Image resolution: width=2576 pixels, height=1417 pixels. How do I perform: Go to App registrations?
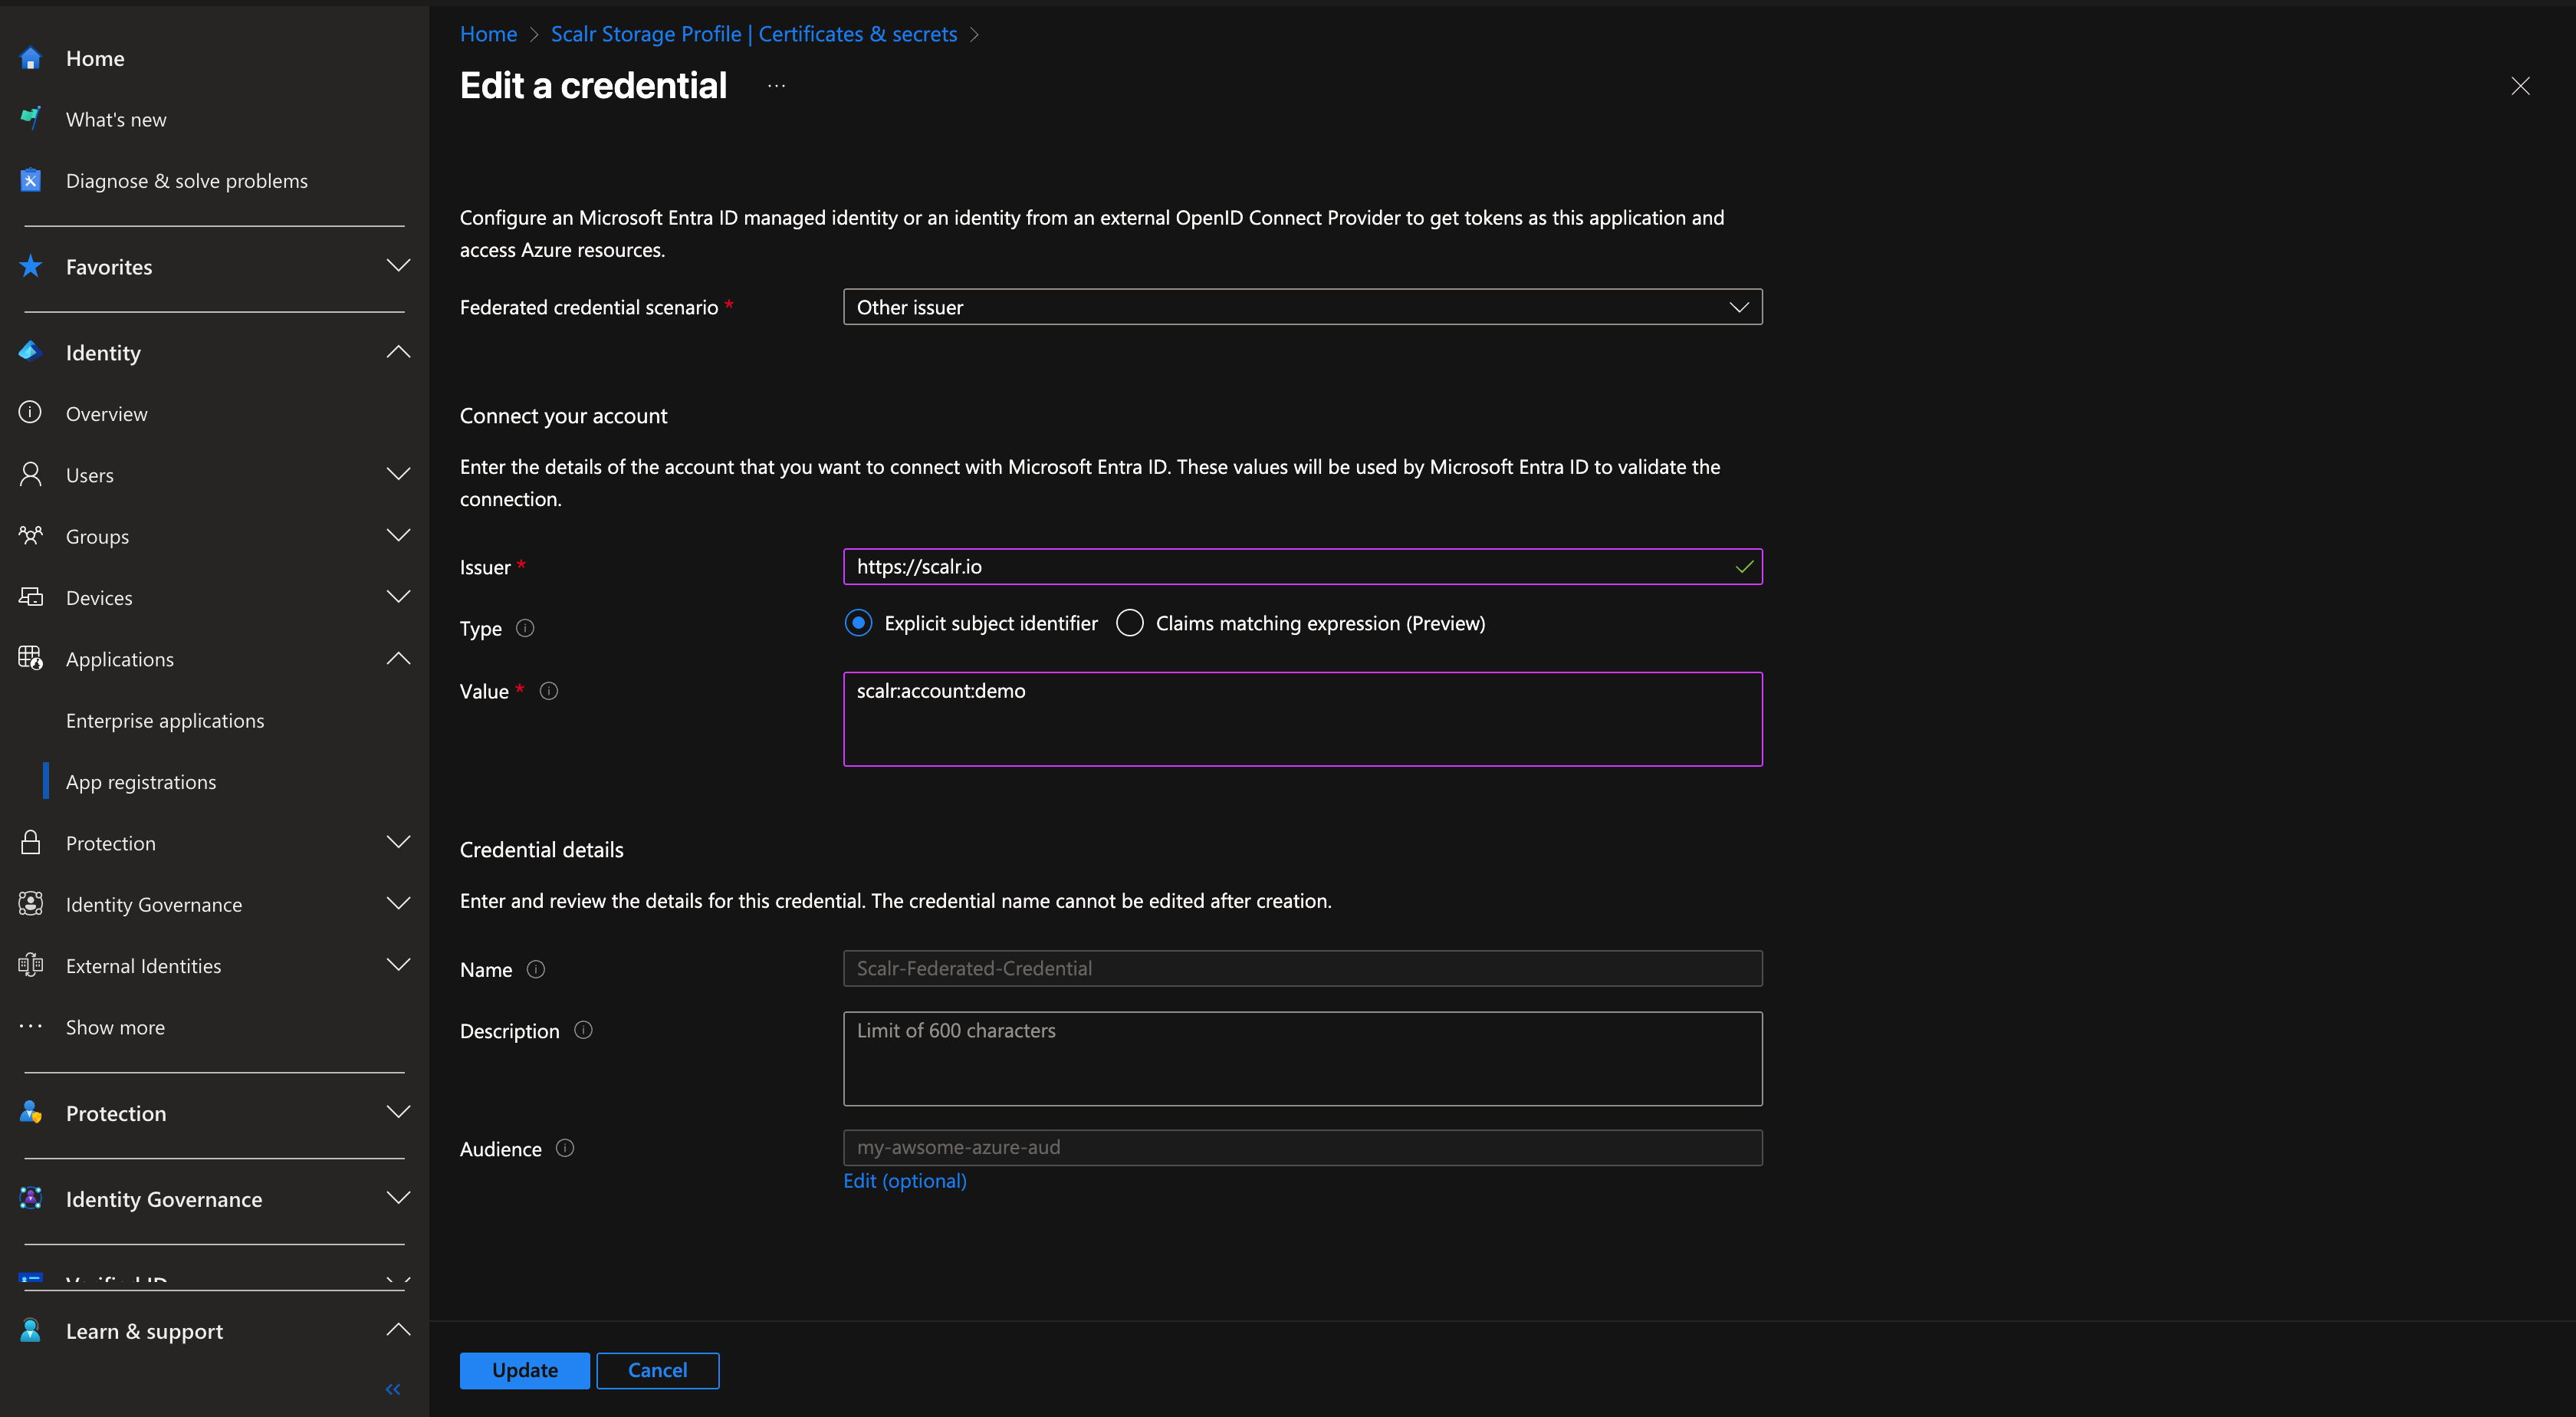[141, 782]
